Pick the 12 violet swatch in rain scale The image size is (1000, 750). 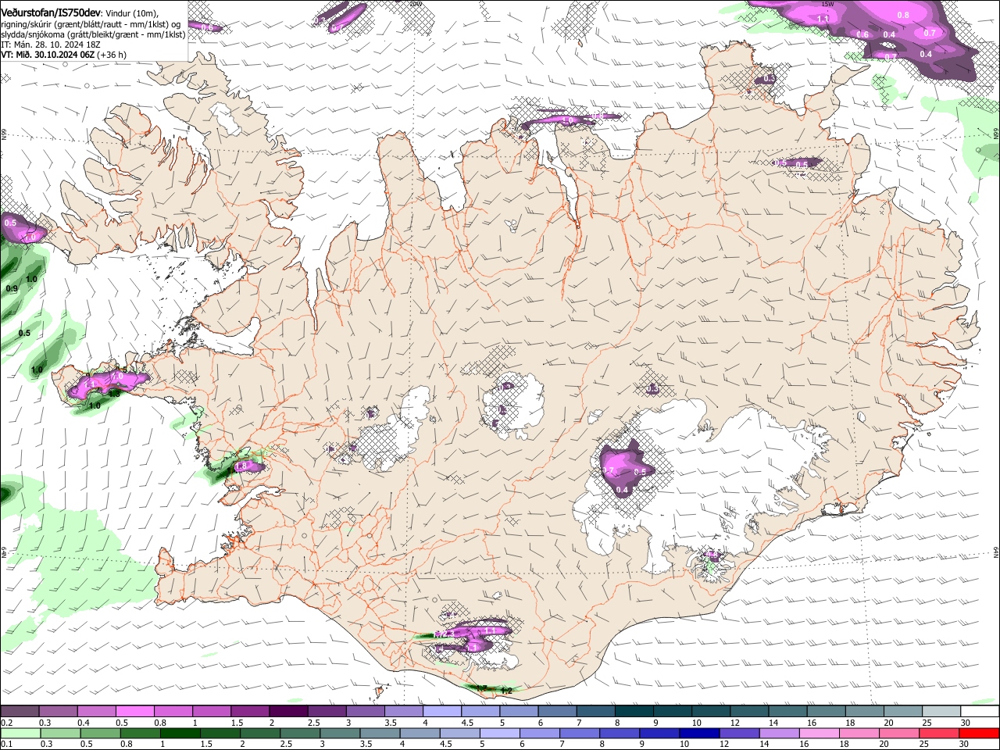click(x=740, y=734)
